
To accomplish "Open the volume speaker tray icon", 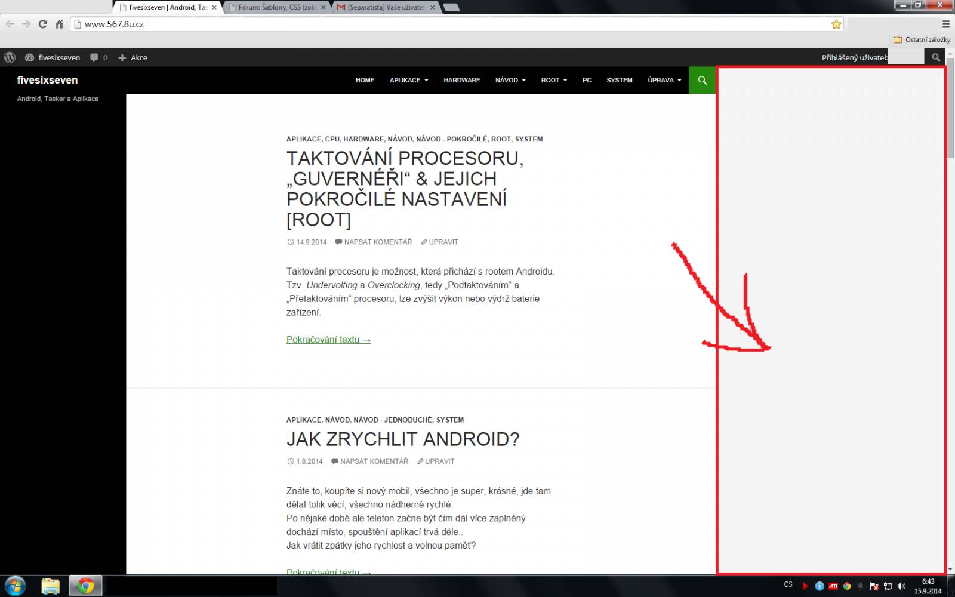I will [x=901, y=586].
